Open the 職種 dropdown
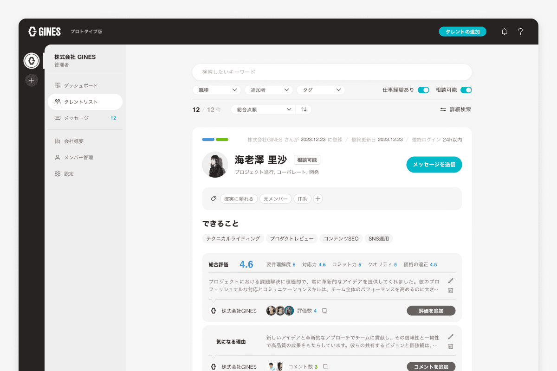 [x=216, y=90]
